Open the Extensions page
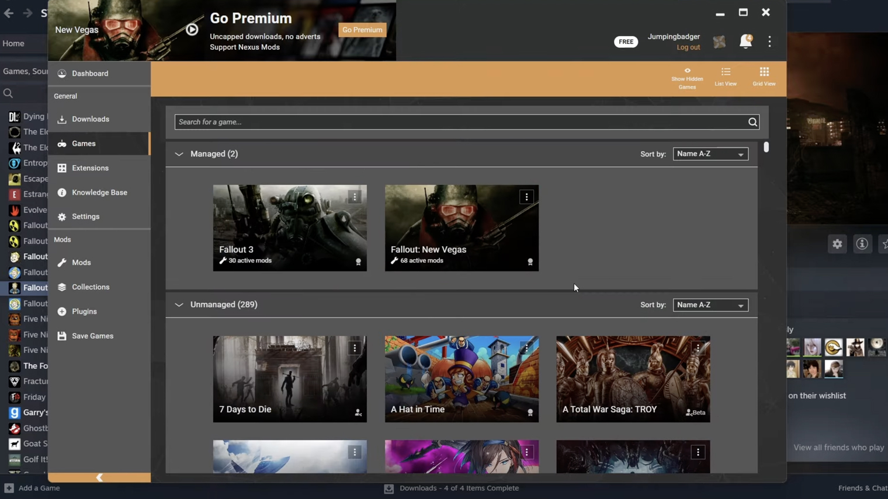Viewport: 888px width, 499px height. point(99,168)
